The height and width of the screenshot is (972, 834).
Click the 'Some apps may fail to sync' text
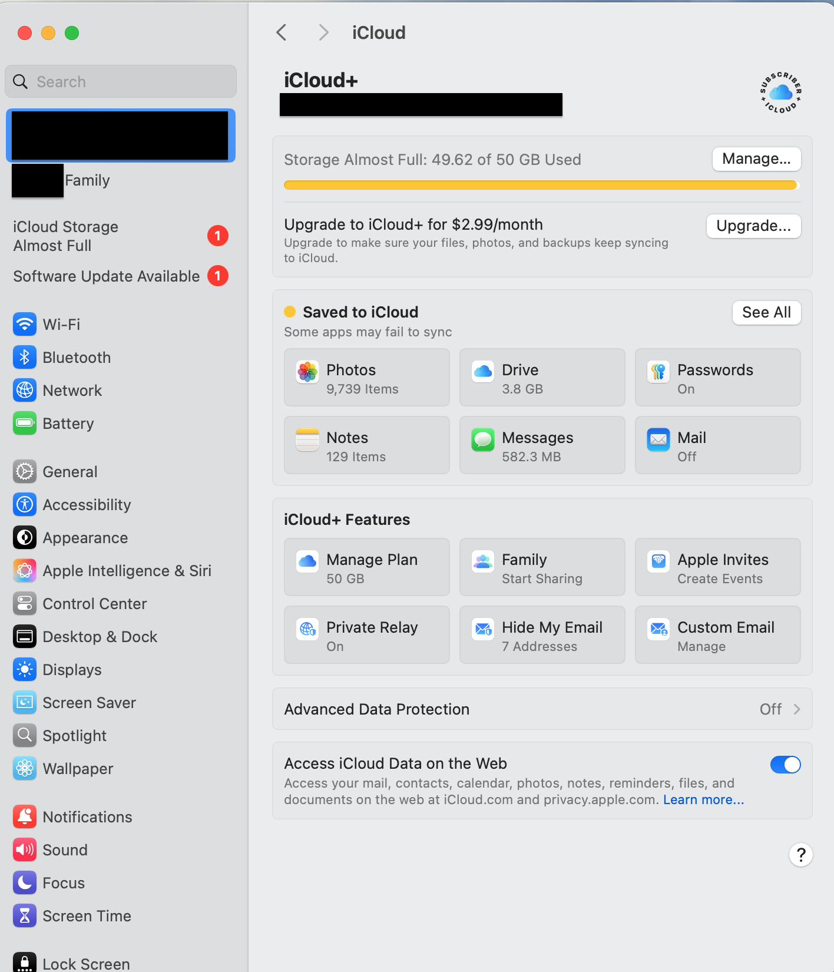pos(368,332)
